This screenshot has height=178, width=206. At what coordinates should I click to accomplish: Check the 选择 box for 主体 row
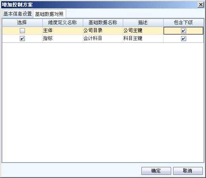(22, 31)
